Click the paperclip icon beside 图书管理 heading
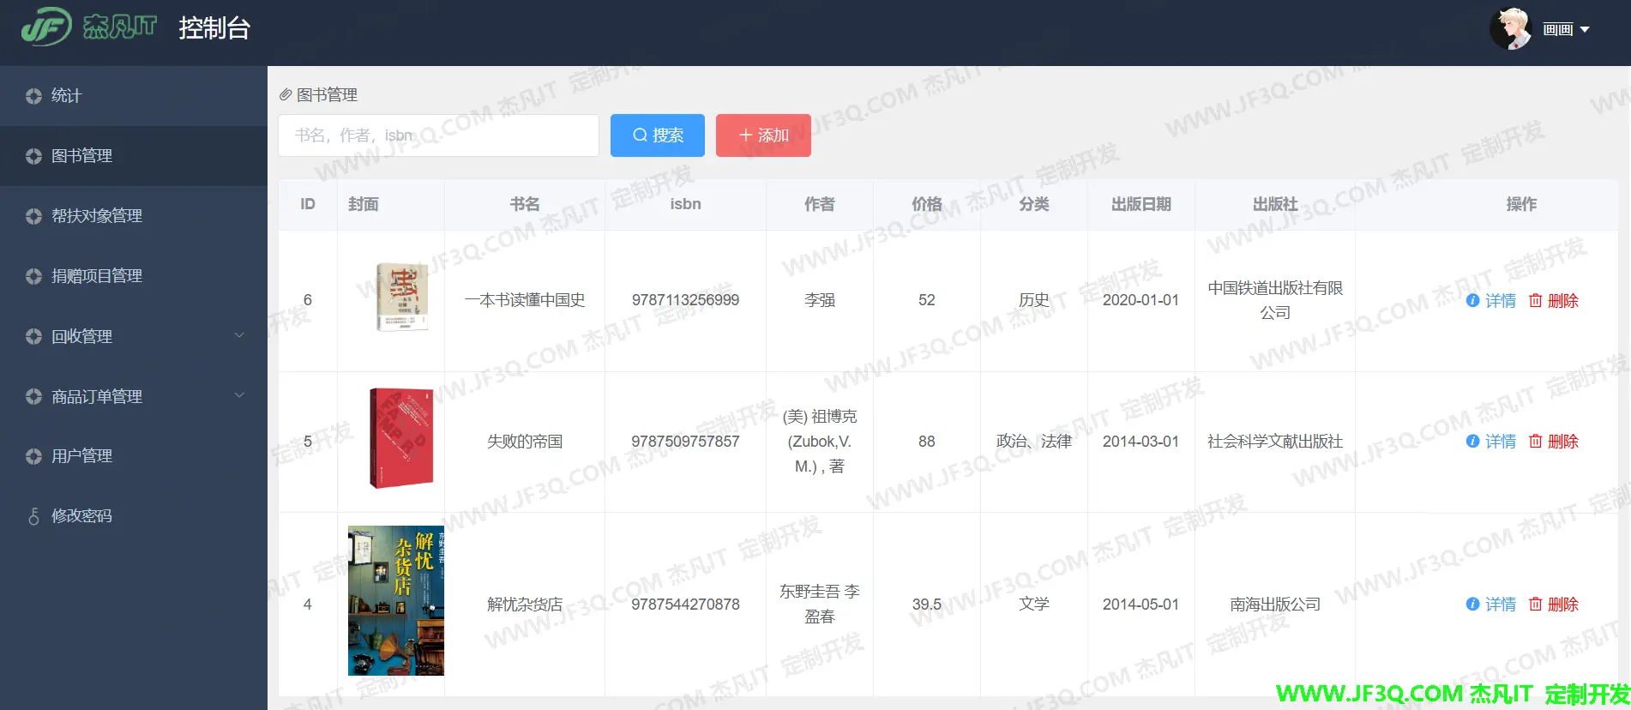 [286, 95]
